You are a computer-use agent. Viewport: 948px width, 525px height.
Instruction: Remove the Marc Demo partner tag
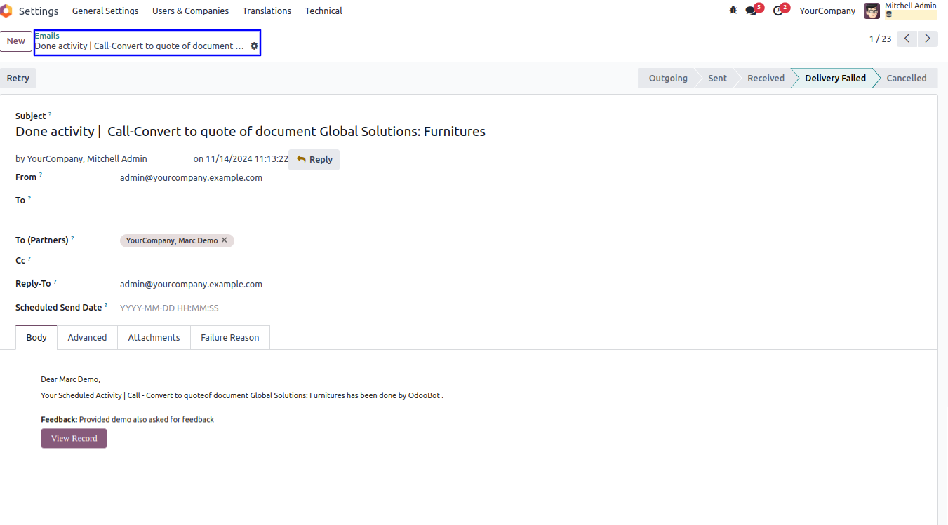coord(225,240)
